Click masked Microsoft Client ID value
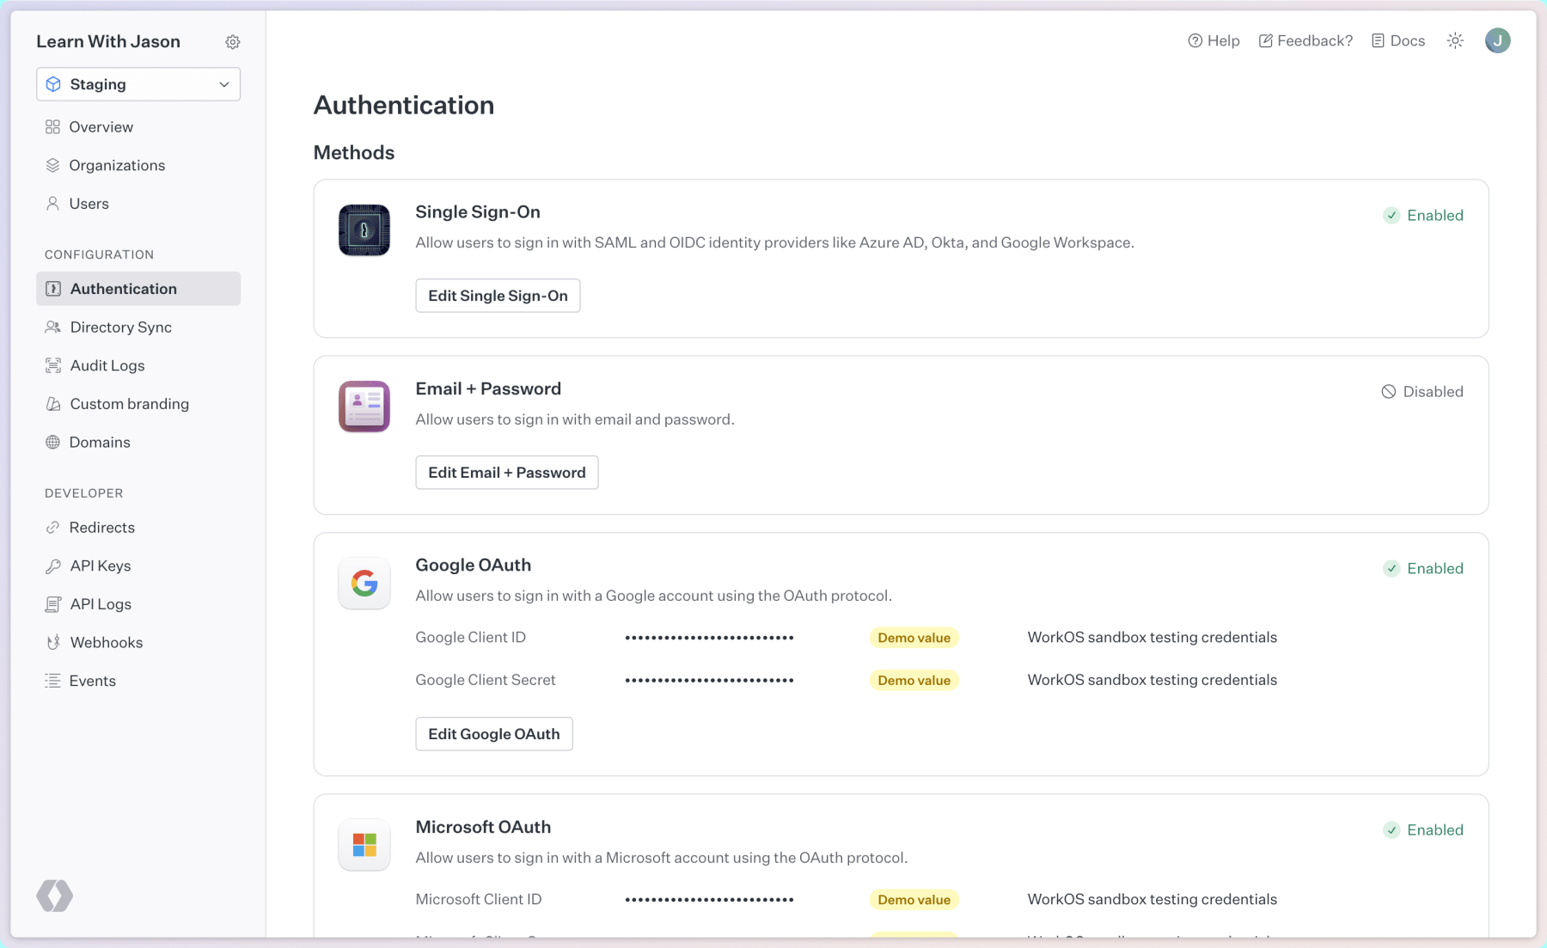 [x=709, y=900]
